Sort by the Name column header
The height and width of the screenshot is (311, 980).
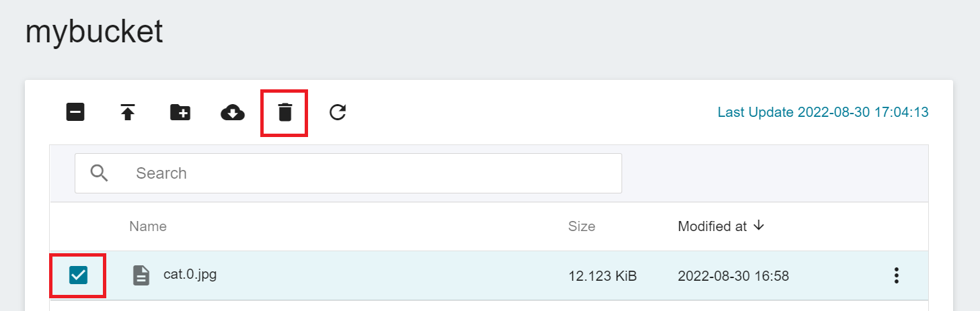pyautogui.click(x=148, y=226)
